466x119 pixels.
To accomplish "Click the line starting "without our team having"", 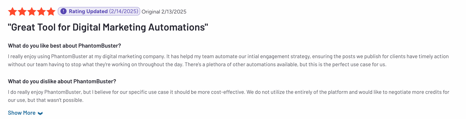I will tap(197, 64).
